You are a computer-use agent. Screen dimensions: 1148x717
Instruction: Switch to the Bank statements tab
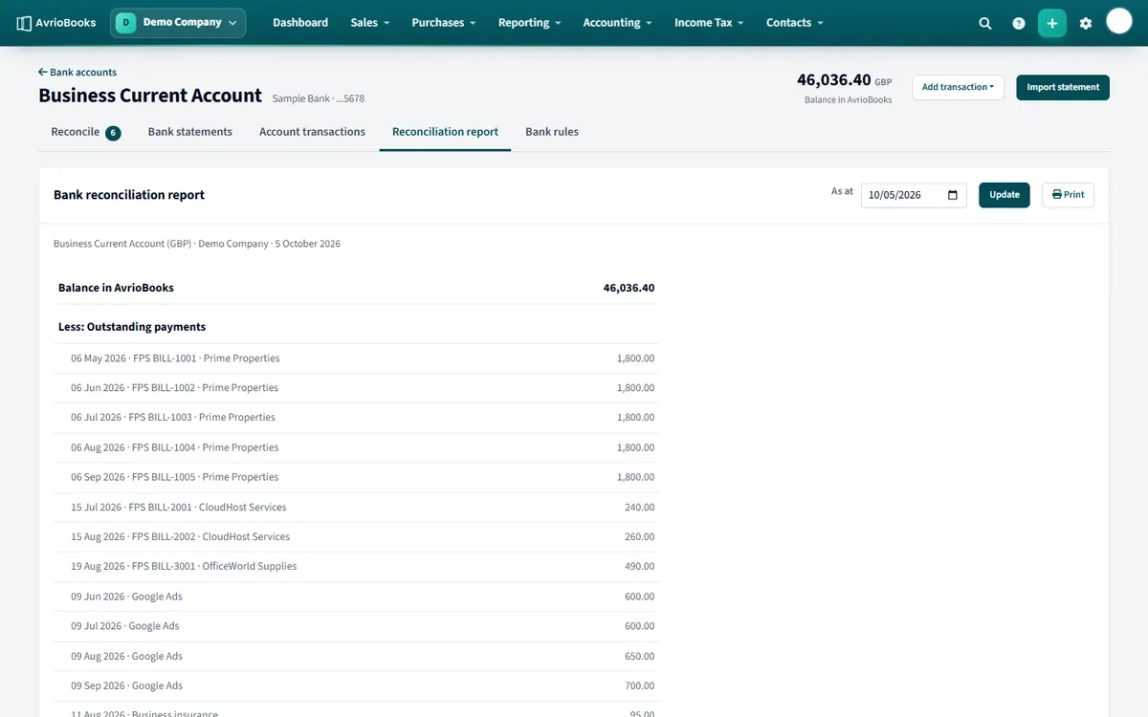click(x=190, y=132)
